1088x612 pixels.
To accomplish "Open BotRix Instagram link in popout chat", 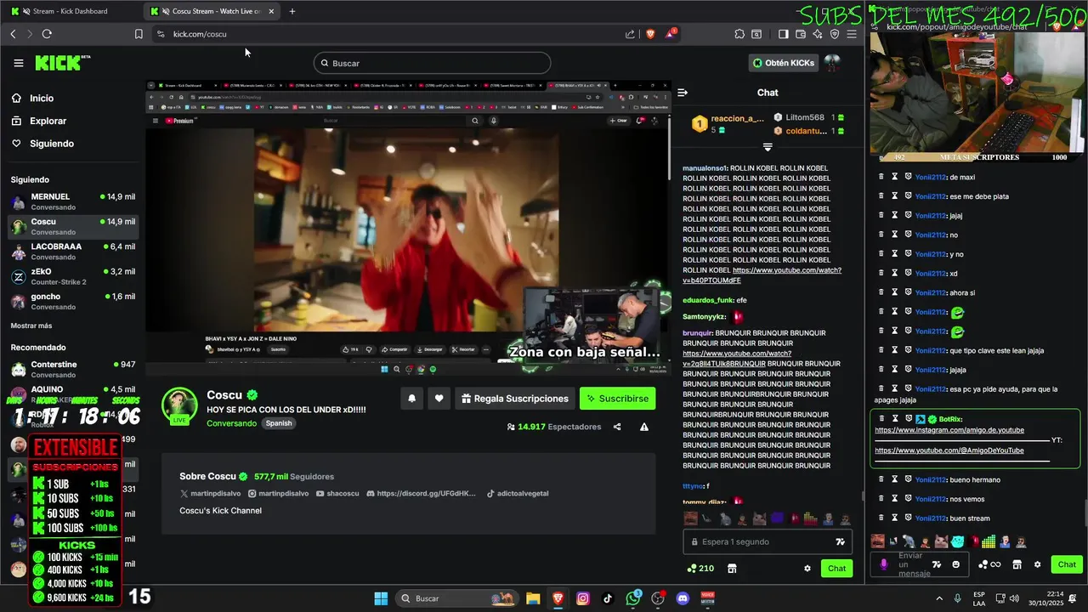I will click(x=949, y=430).
